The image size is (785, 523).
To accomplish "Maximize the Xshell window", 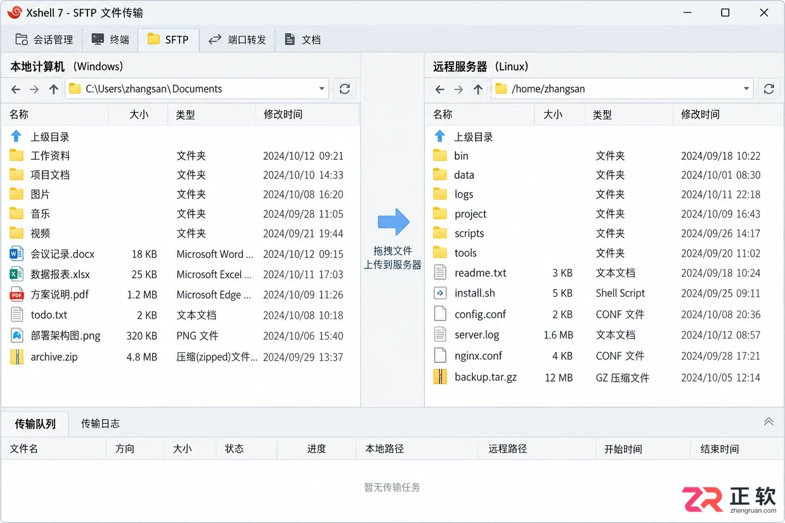I will [x=725, y=13].
